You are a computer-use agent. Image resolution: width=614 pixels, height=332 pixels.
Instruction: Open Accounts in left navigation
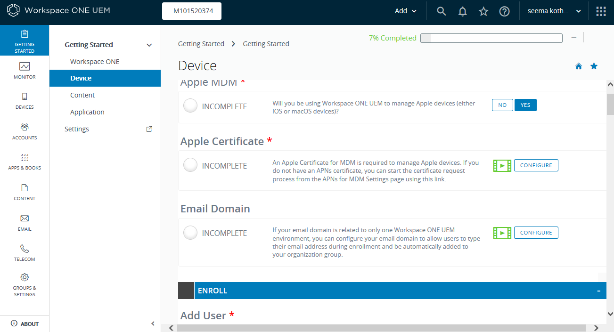[25, 131]
